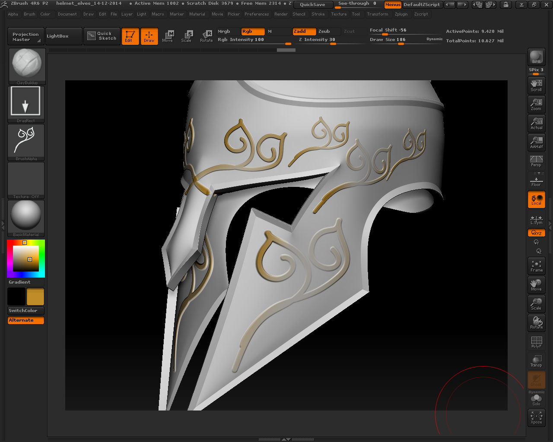The height and width of the screenshot is (442, 553).
Task: Open the Alpha menu
Action: click(x=13, y=14)
